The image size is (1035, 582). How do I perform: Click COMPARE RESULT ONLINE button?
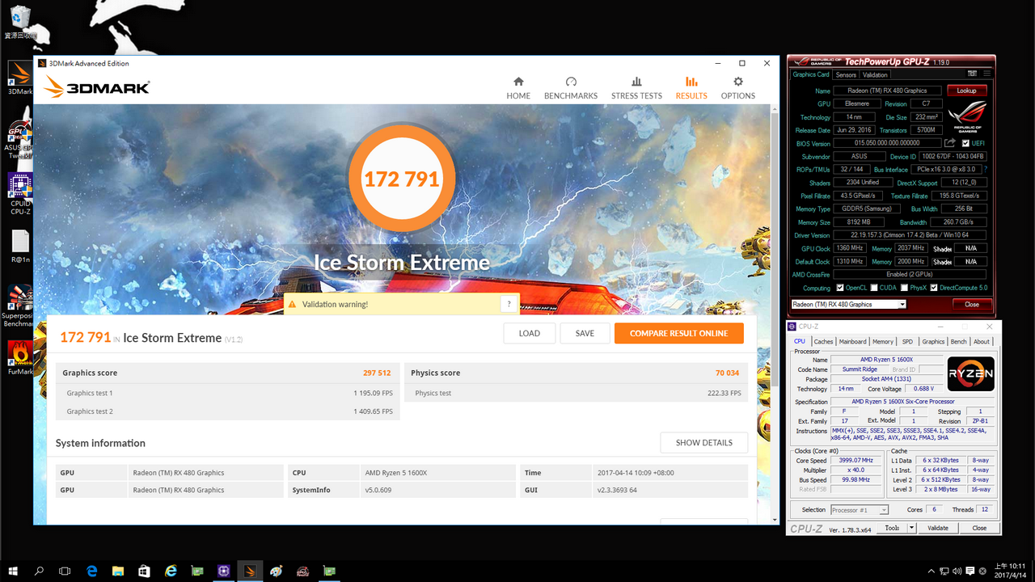click(x=679, y=333)
